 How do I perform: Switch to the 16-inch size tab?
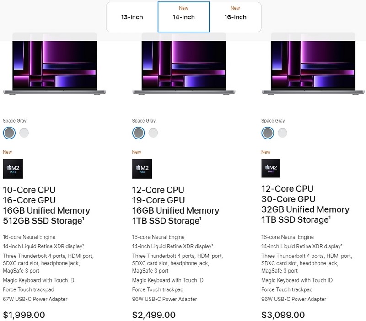pyautogui.click(x=235, y=17)
